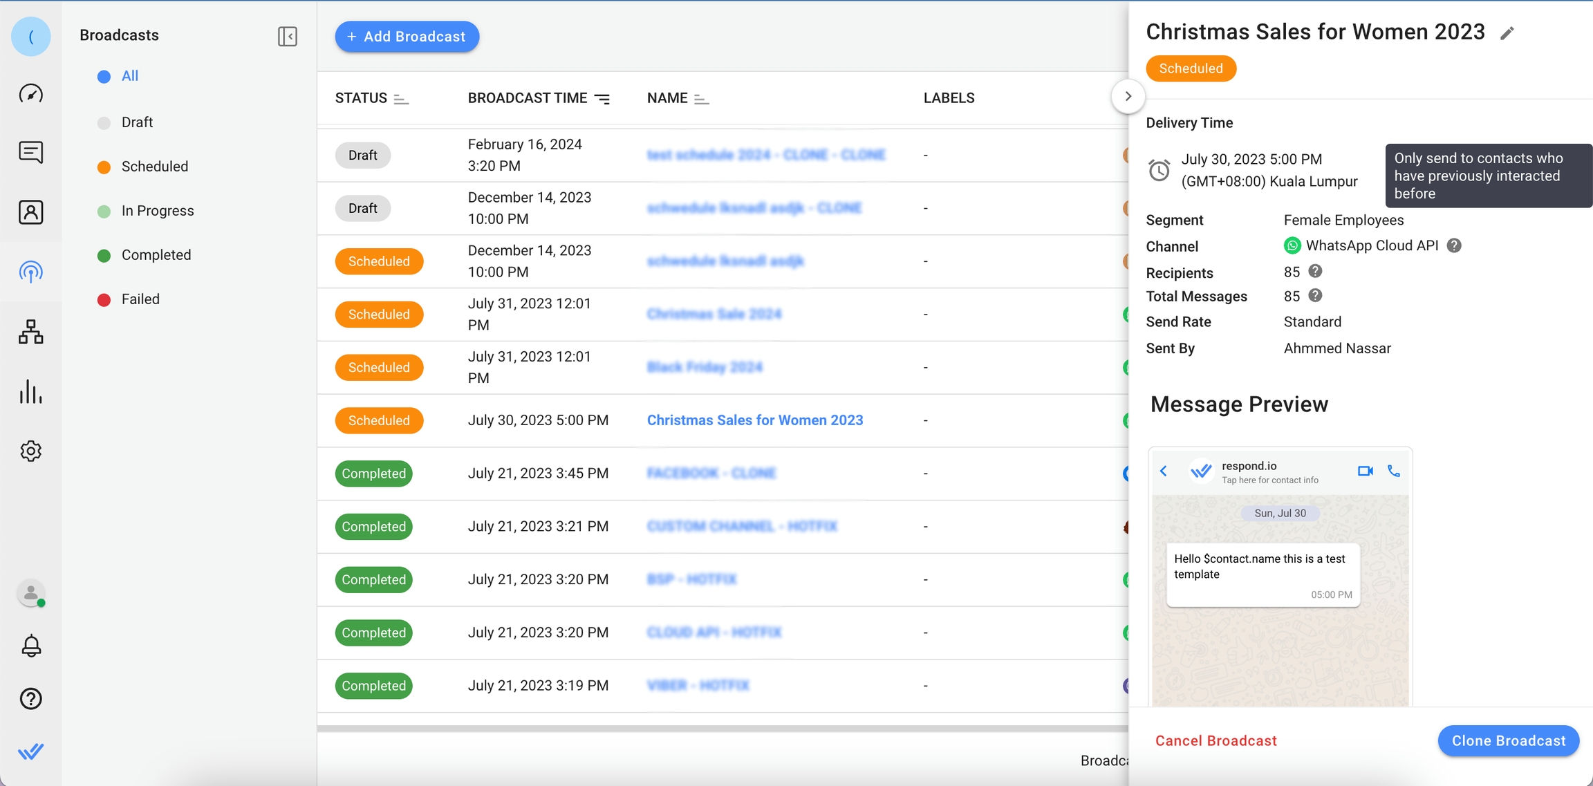Open Christmas Sales for Women 2023 broadcast

pos(754,420)
